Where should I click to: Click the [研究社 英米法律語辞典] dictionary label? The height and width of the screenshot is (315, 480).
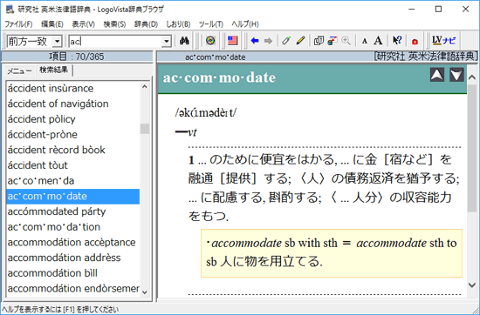(426, 57)
